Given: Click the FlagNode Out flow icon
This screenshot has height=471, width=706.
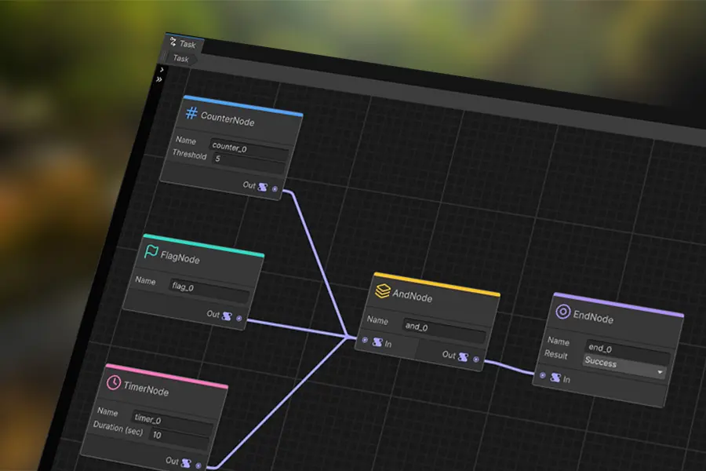Looking at the screenshot, I should [x=227, y=316].
